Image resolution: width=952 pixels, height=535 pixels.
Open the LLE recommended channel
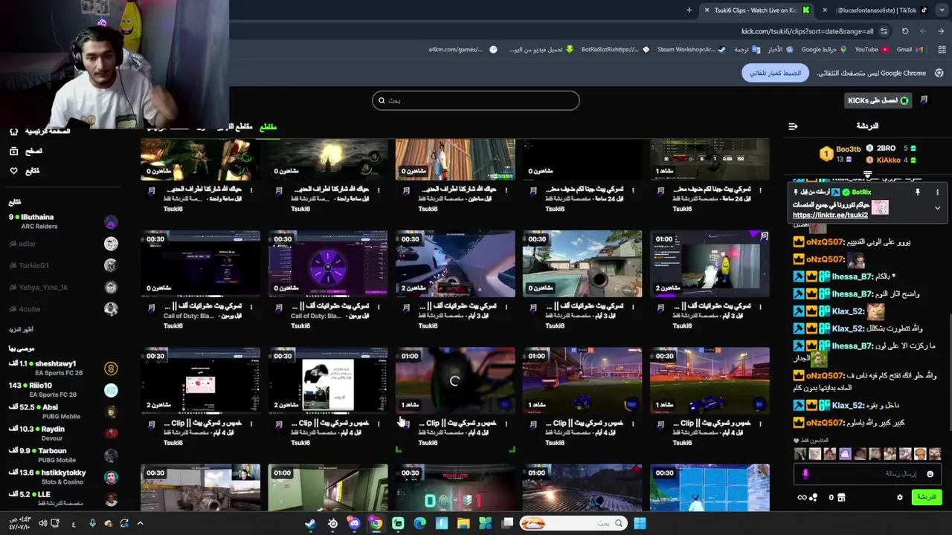pos(63,499)
